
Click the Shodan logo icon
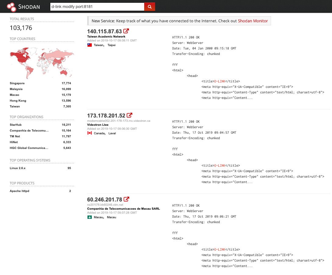12,7
